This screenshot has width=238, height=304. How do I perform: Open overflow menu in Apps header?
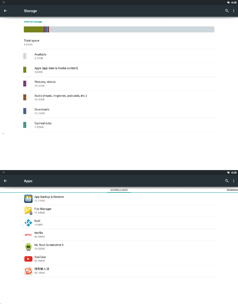233,181
